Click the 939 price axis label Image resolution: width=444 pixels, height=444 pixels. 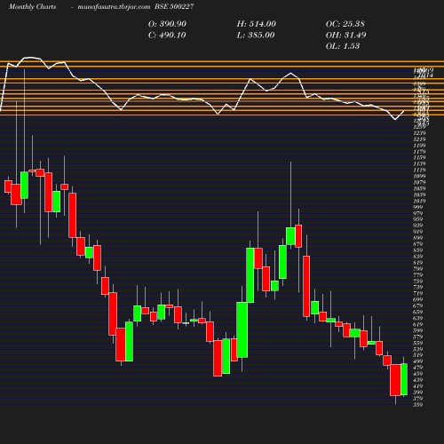click(418, 226)
